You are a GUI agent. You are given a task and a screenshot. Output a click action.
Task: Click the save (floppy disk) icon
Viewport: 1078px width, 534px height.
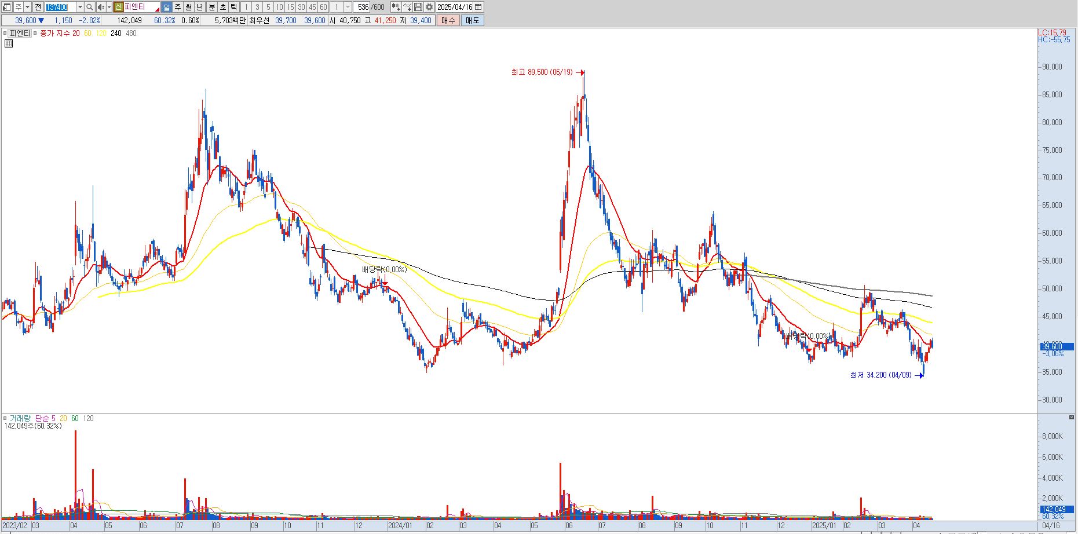click(x=418, y=7)
